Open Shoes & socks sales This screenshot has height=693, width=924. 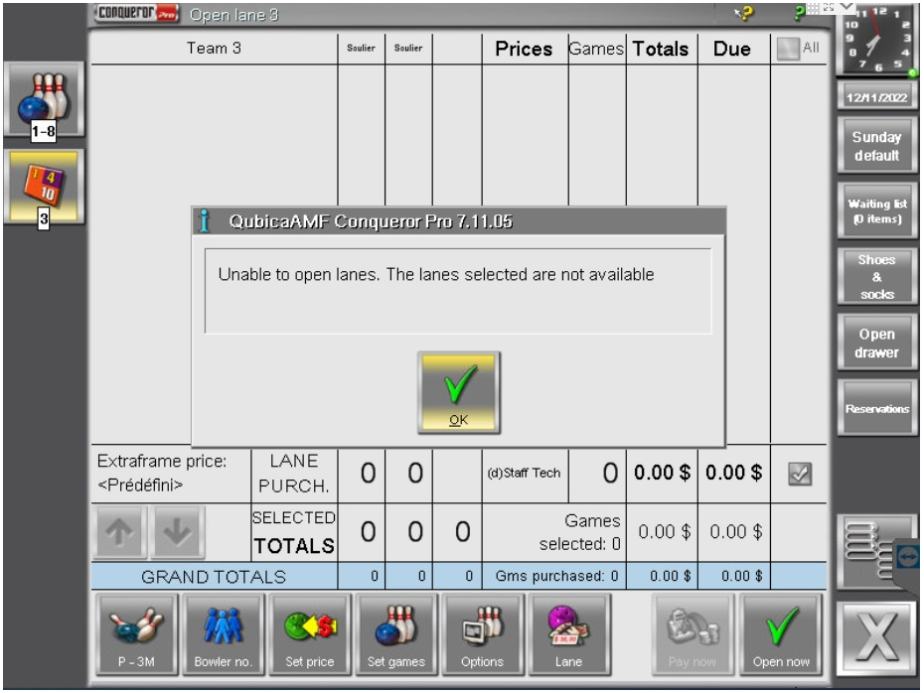click(x=877, y=277)
